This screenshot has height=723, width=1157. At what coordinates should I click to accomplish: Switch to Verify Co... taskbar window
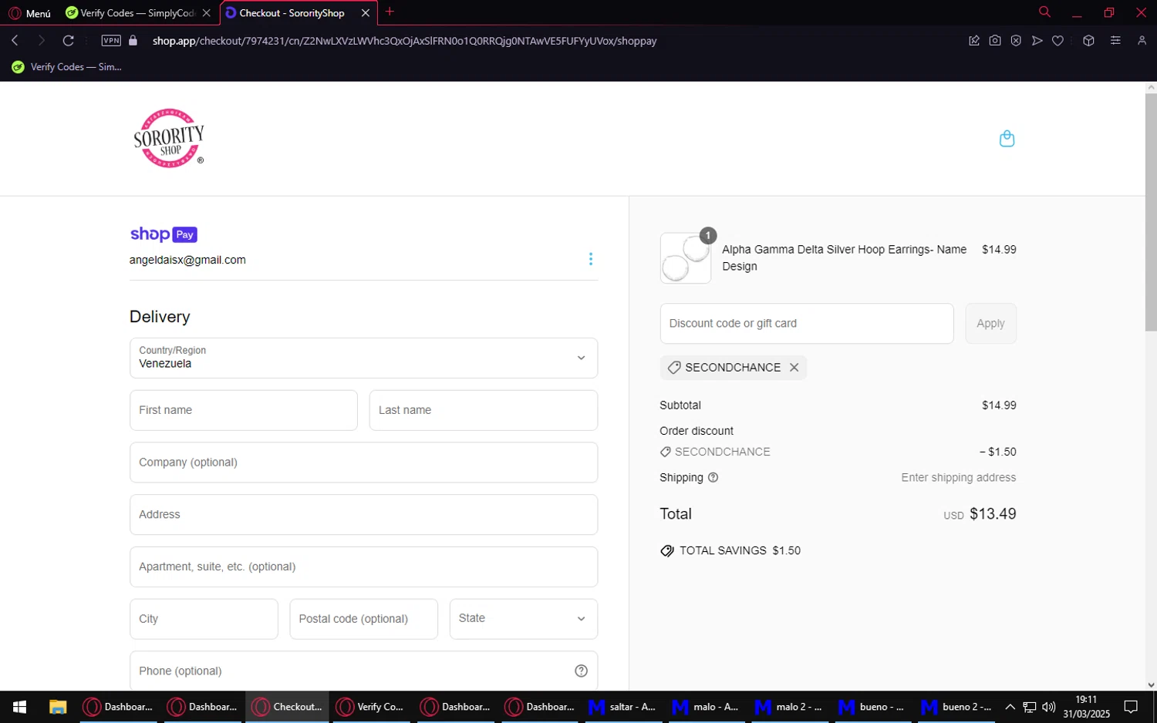(372, 707)
